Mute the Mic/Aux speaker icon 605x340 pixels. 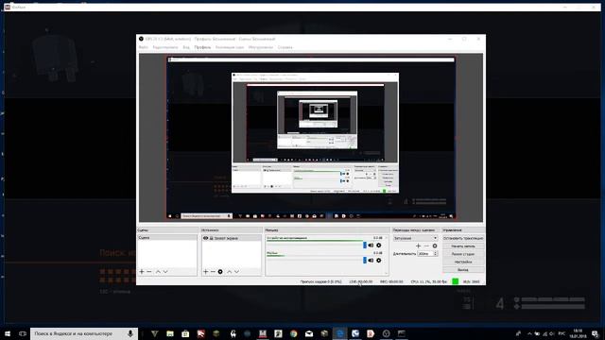coord(371,261)
